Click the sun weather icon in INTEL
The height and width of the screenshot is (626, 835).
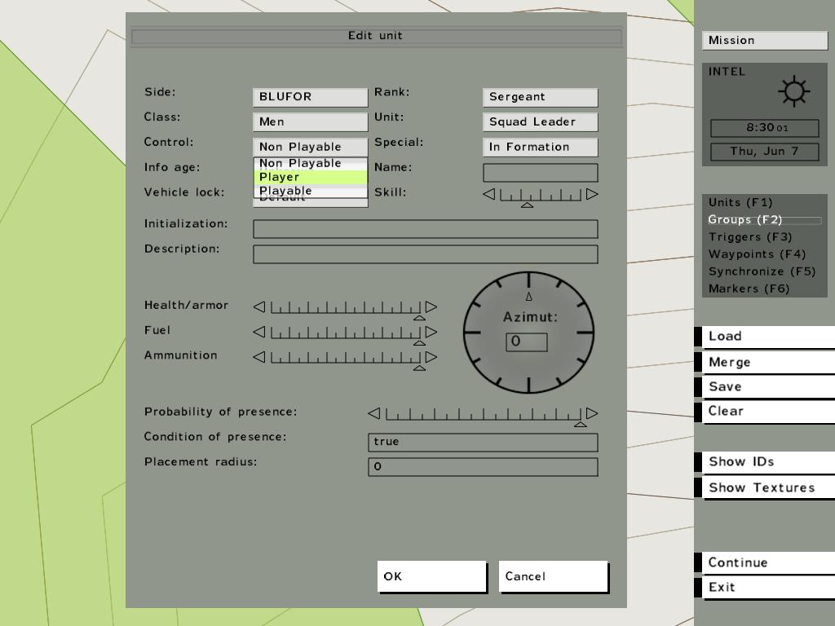coord(794,91)
